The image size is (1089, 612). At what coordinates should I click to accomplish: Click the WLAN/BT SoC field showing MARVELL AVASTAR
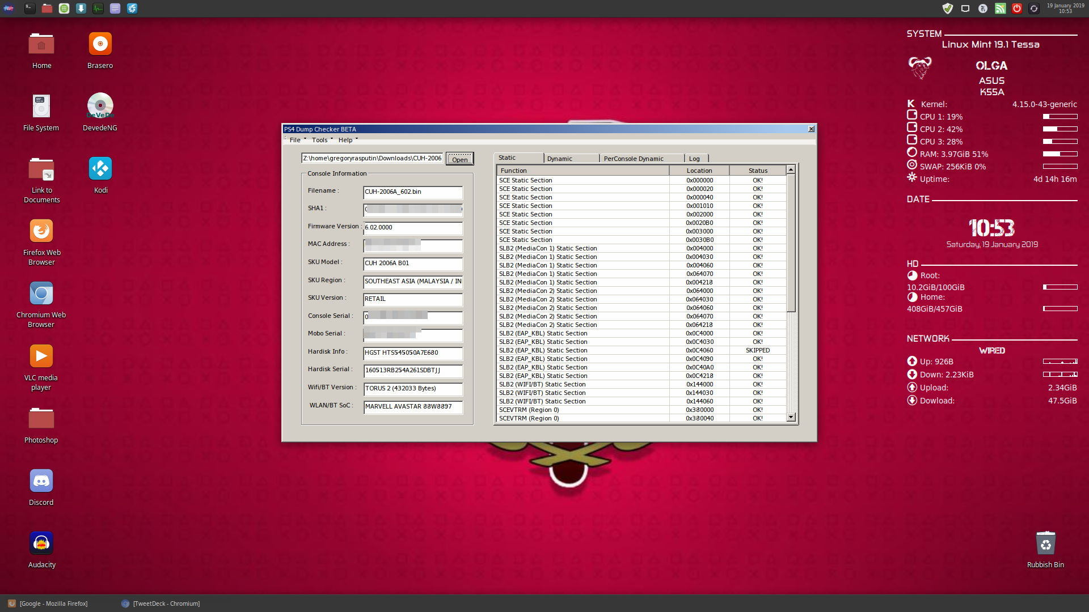point(413,407)
